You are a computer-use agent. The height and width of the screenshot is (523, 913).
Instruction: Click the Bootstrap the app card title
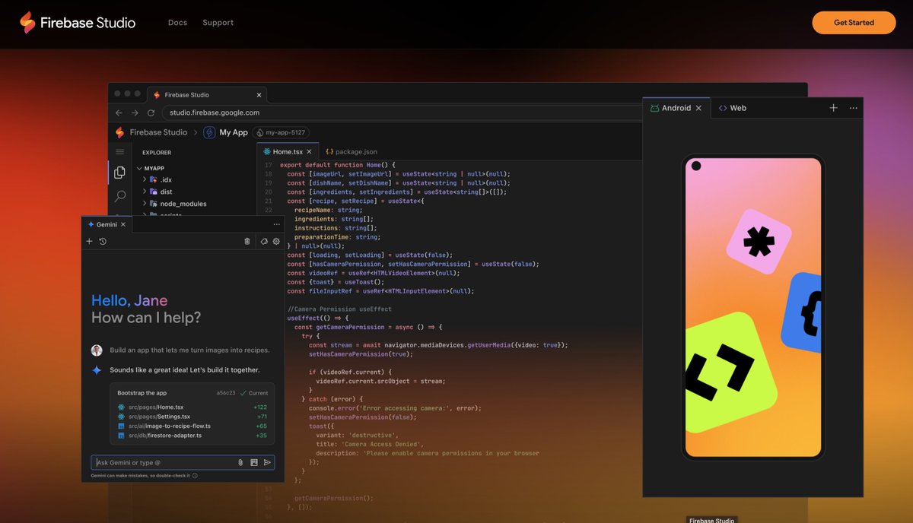point(142,393)
